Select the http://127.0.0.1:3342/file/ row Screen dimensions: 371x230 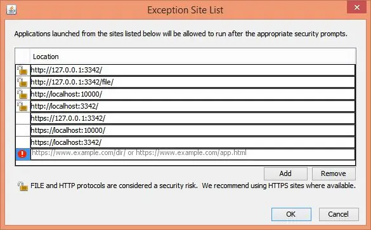coord(193,82)
